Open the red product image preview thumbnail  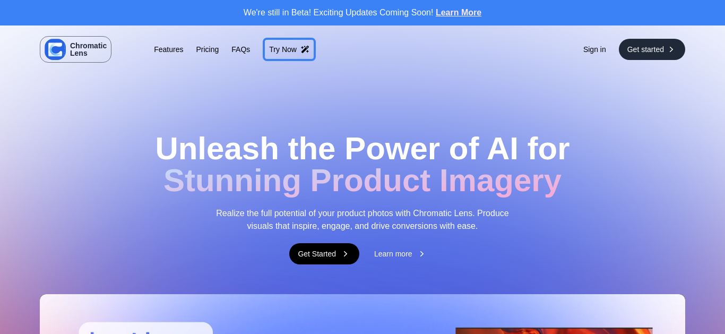point(554,331)
